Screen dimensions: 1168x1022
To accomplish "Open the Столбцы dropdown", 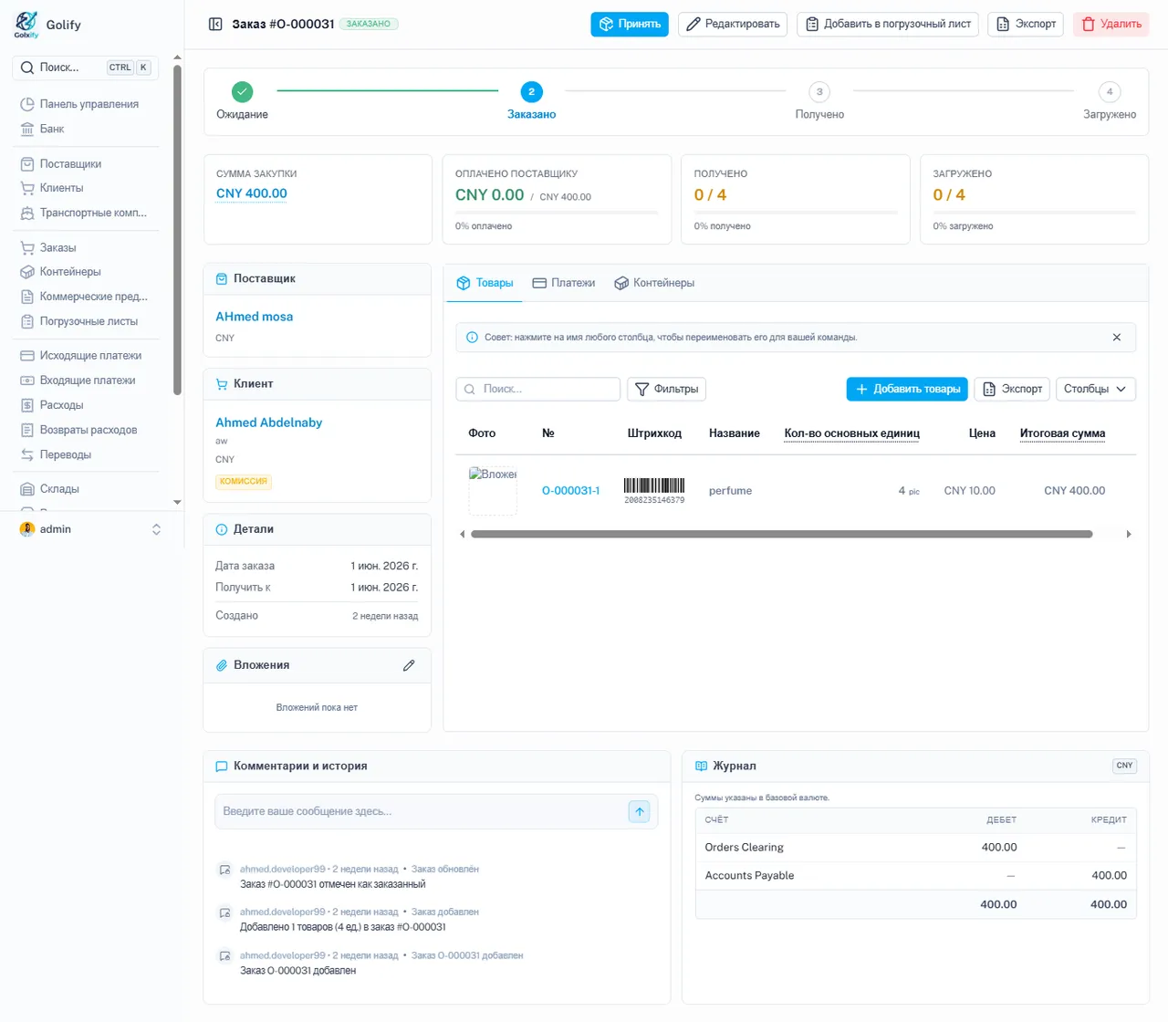I will pos(1095,389).
